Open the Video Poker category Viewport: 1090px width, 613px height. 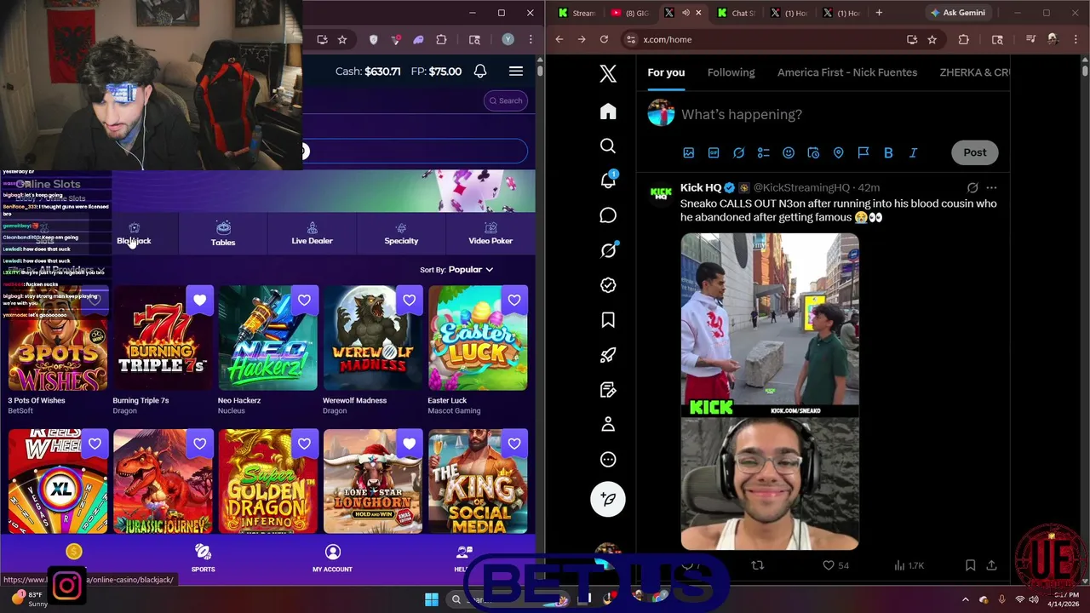point(490,233)
